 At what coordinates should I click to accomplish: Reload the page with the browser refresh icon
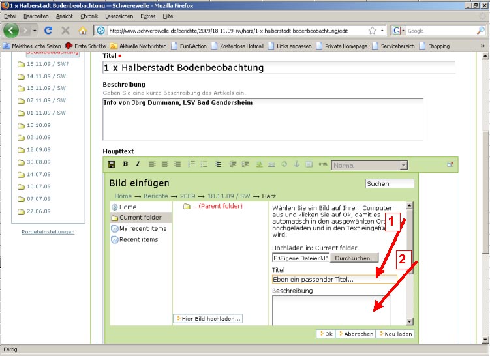48,31
